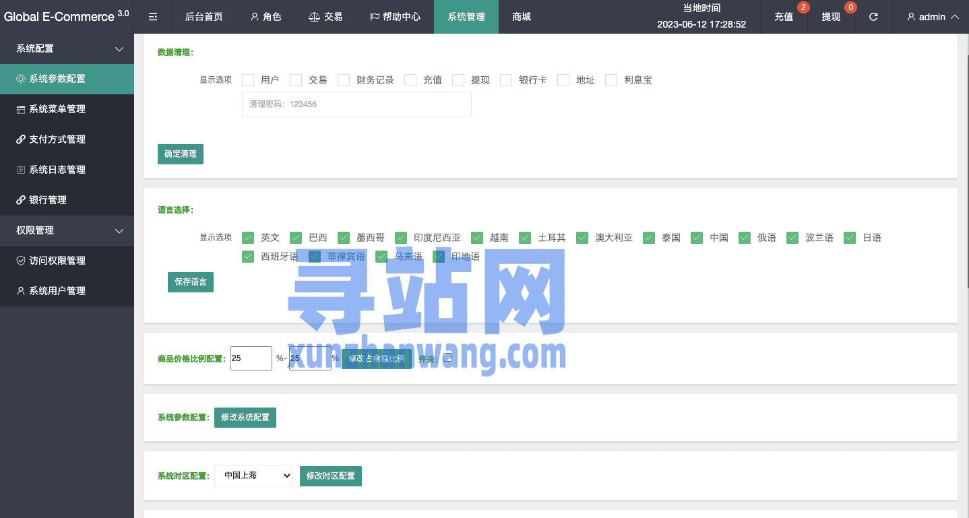This screenshot has height=518, width=969.
Task: Open the 中国上海 timezone dropdown
Action: (253, 476)
